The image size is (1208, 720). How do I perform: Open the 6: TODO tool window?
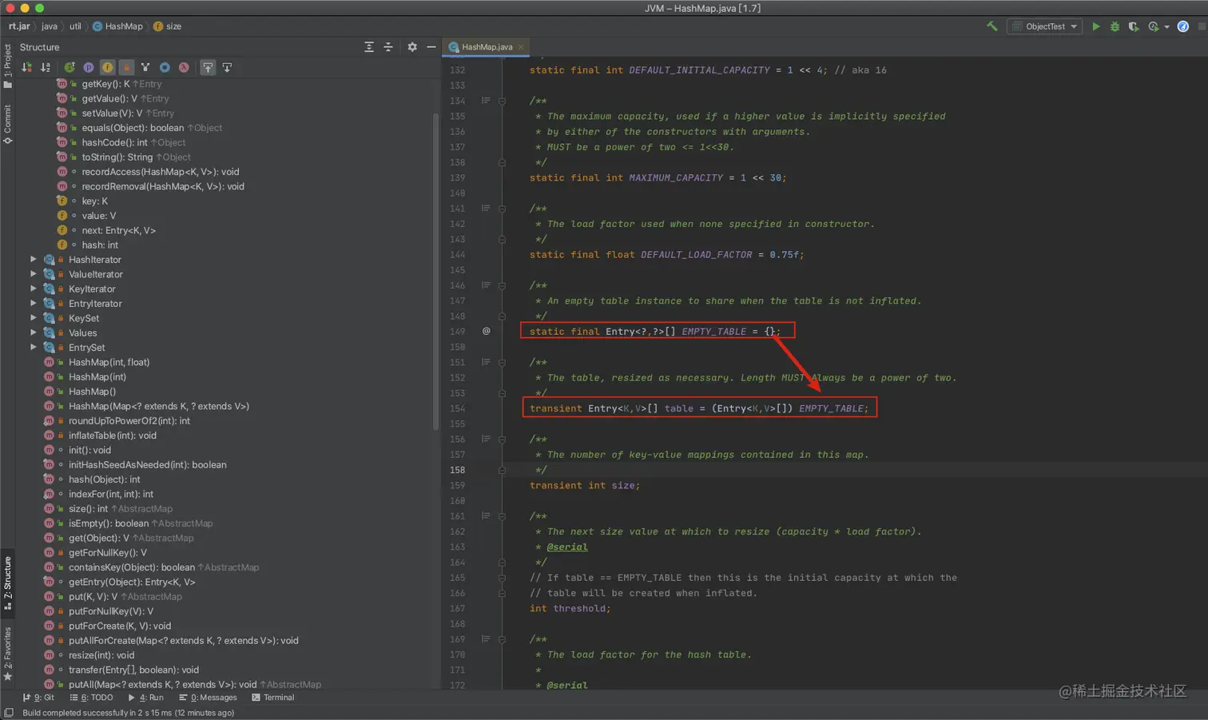[91, 698]
